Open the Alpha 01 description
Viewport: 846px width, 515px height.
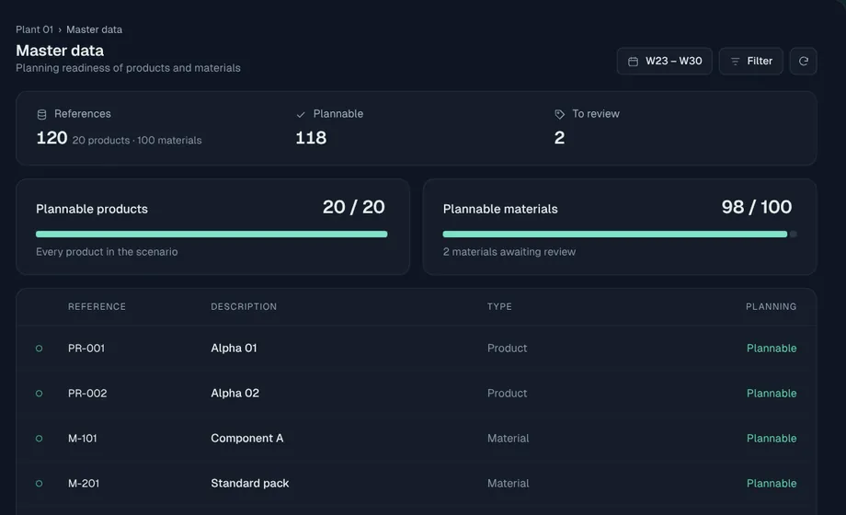point(234,349)
